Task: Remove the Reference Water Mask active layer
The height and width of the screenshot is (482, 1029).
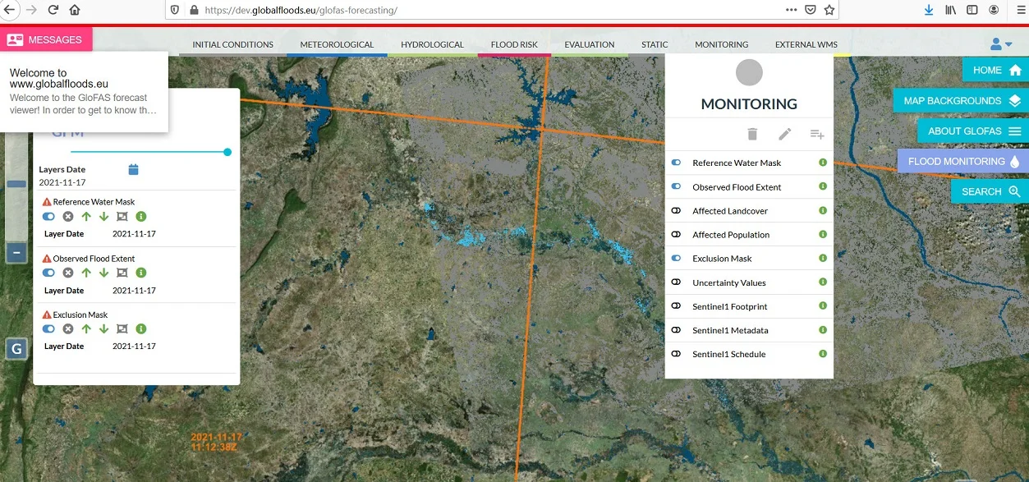Action: [x=68, y=217]
